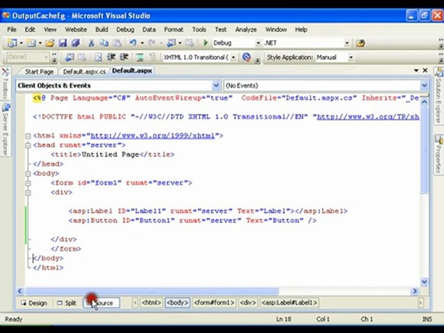Switch to Split view
The height and width of the screenshot is (333, 444).
(67, 303)
